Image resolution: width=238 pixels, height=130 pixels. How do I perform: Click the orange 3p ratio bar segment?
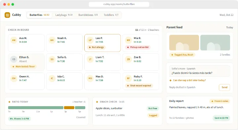pos(69,108)
